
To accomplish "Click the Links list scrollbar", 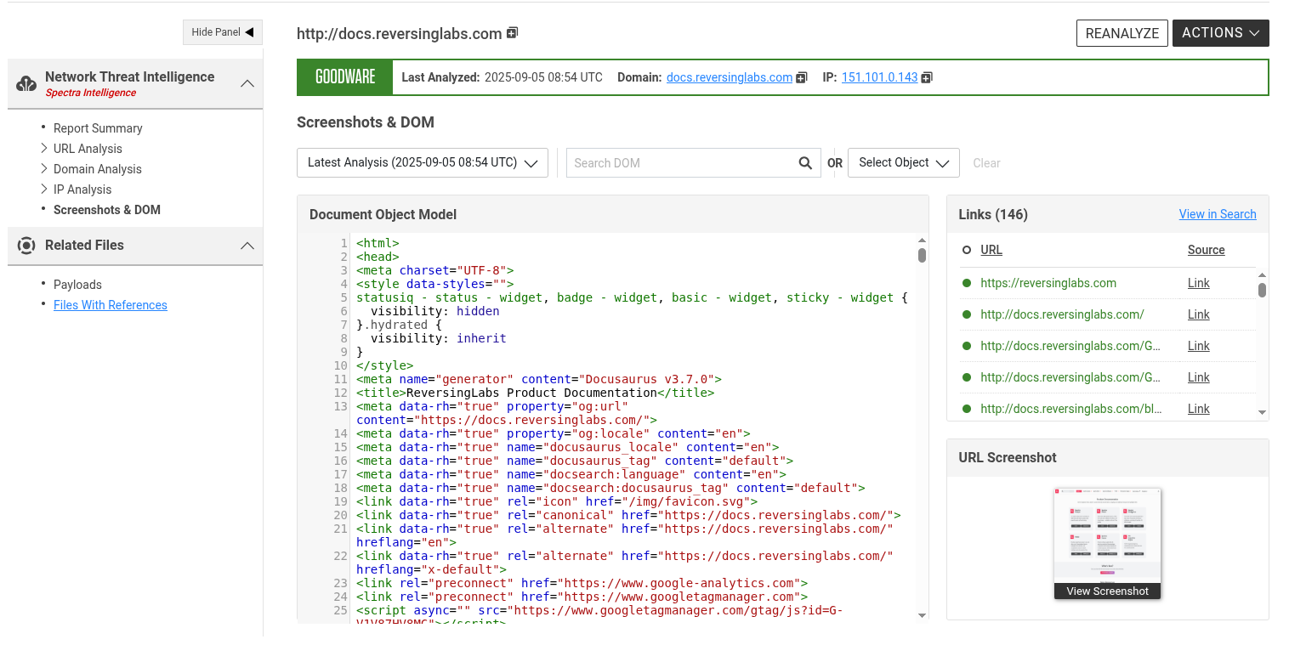I will 1262,291.
